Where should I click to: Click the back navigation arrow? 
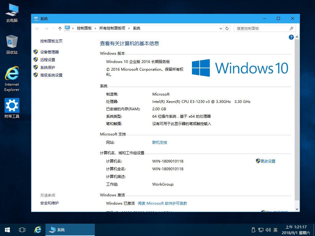pos(37,29)
